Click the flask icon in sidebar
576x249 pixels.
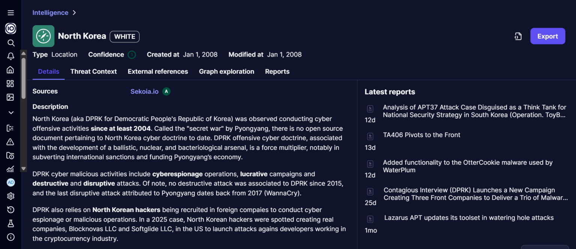tap(10, 223)
